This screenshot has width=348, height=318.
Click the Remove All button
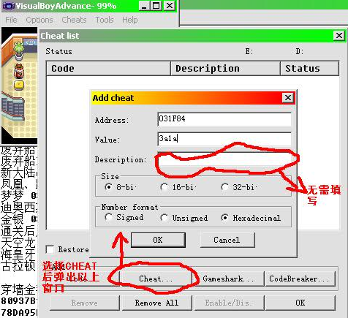tap(156, 303)
